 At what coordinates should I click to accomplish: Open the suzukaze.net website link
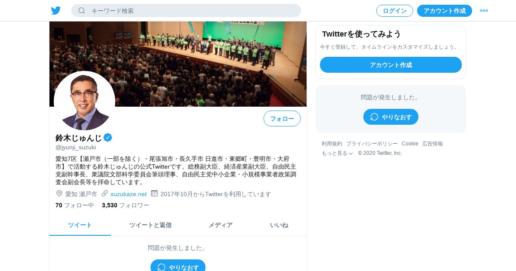click(129, 194)
